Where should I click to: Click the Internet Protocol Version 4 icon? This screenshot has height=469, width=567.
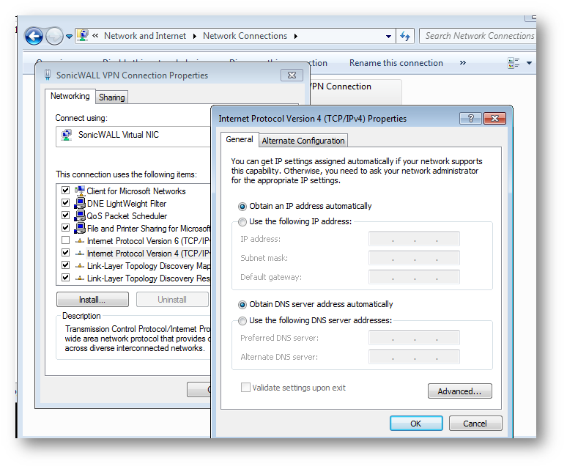(80, 254)
